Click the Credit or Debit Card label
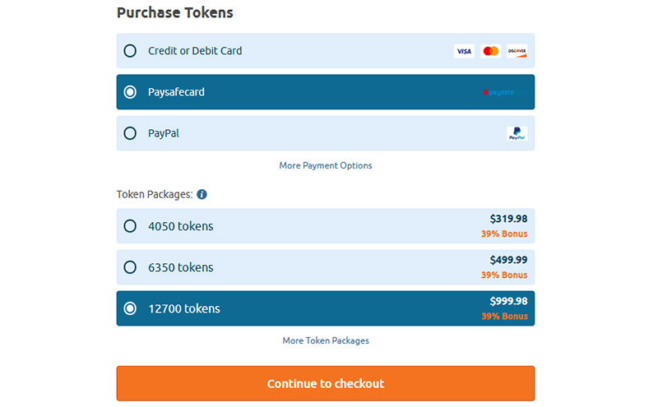 pyautogui.click(x=195, y=51)
